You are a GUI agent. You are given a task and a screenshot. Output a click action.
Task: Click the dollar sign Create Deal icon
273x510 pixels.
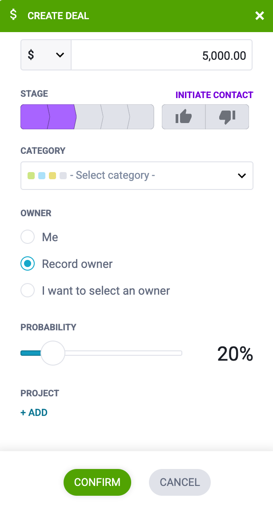[x=13, y=15]
